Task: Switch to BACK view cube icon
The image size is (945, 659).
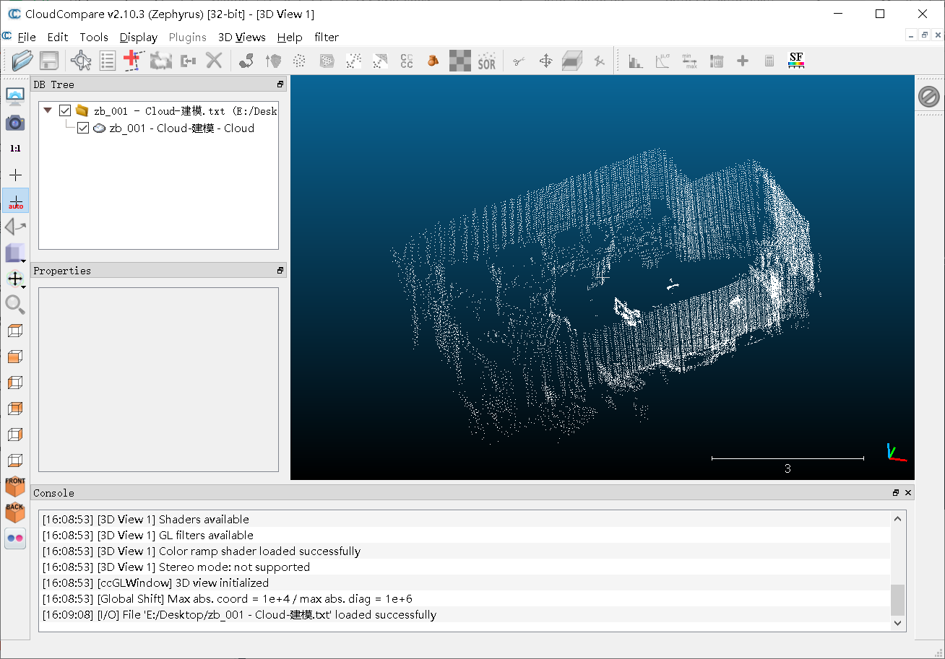Action: (x=15, y=512)
